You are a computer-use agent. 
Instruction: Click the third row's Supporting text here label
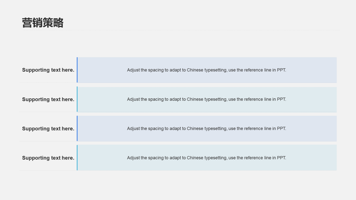(x=48, y=129)
